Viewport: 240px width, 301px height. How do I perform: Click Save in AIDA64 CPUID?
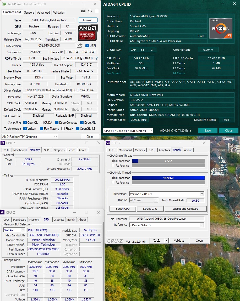click(x=208, y=130)
